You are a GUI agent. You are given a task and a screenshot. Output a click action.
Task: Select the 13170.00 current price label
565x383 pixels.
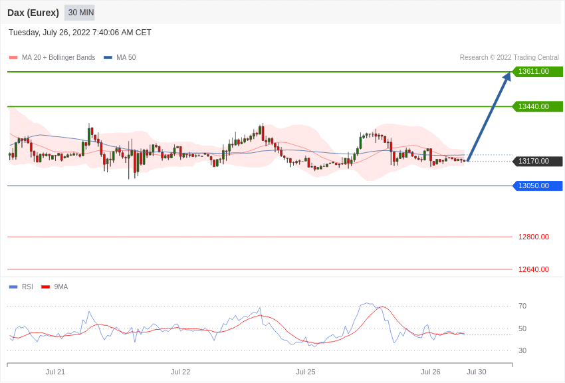point(537,161)
